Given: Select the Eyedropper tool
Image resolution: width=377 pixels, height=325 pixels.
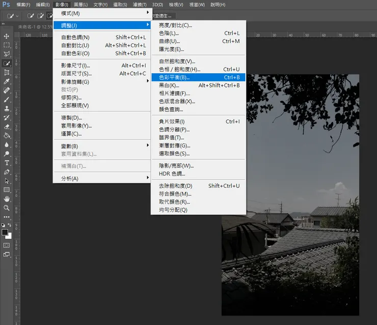Looking at the screenshot, I should 7,81.
